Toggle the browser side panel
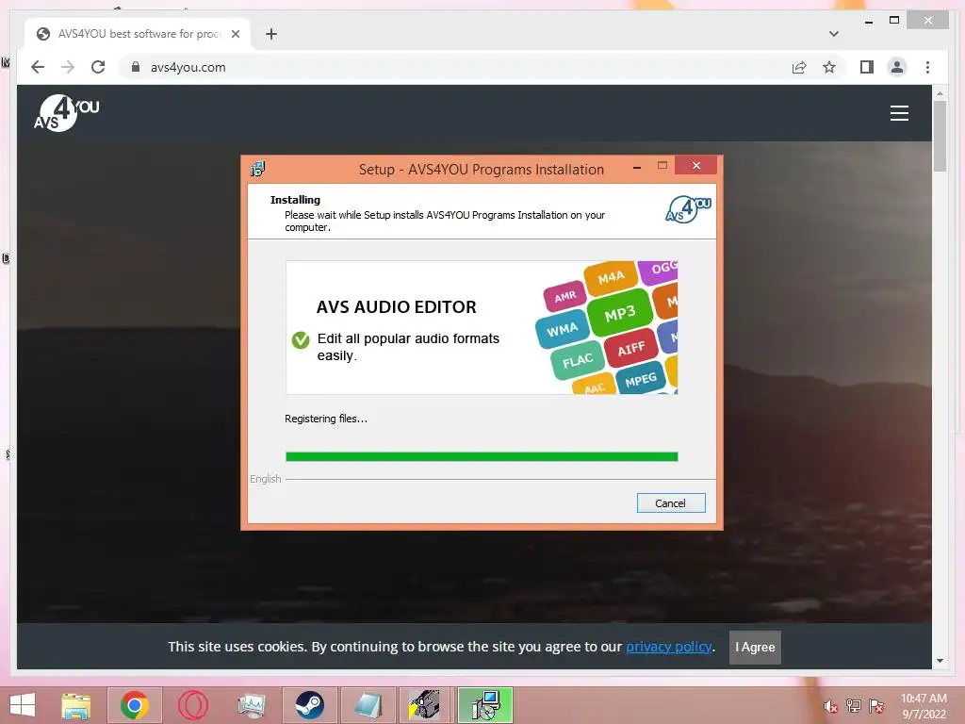The width and height of the screenshot is (965, 724). [867, 67]
